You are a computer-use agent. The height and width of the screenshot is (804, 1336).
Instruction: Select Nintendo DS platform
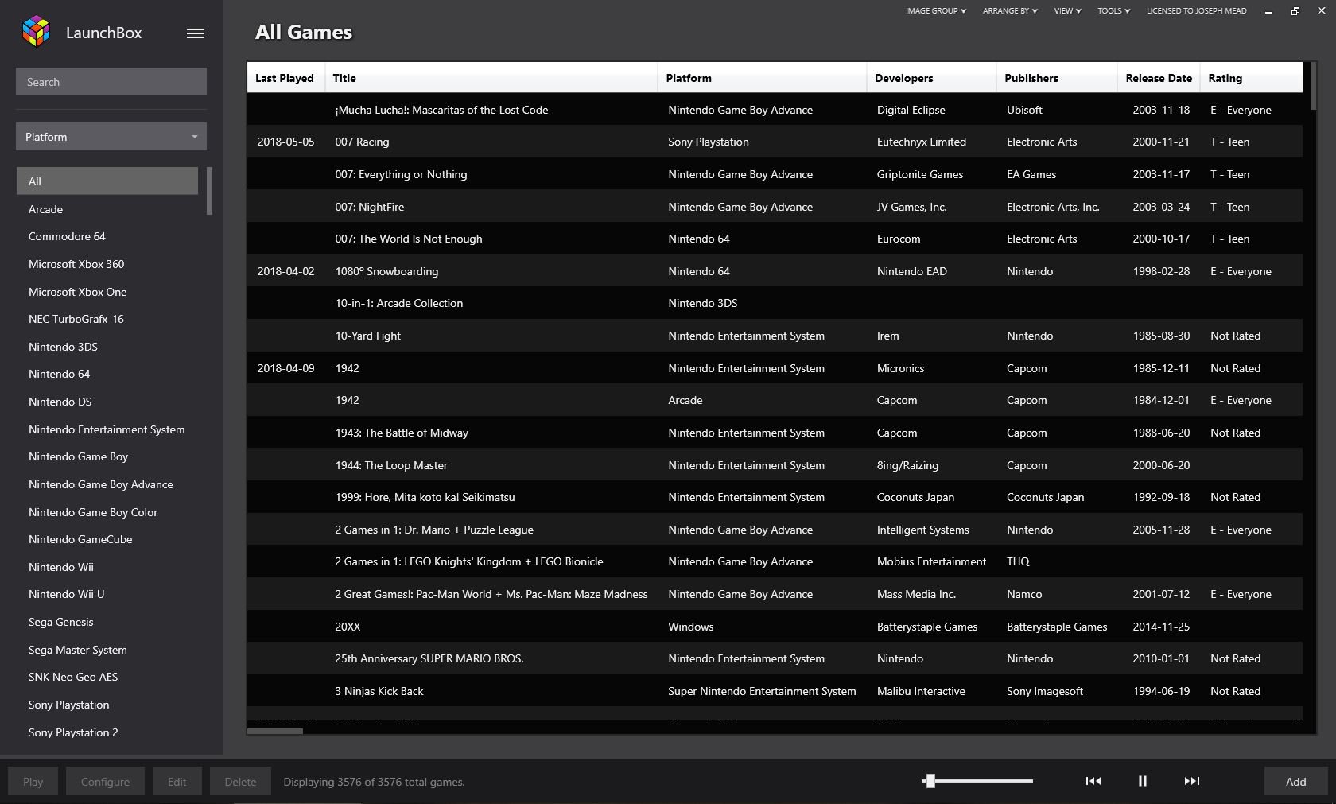107,402
